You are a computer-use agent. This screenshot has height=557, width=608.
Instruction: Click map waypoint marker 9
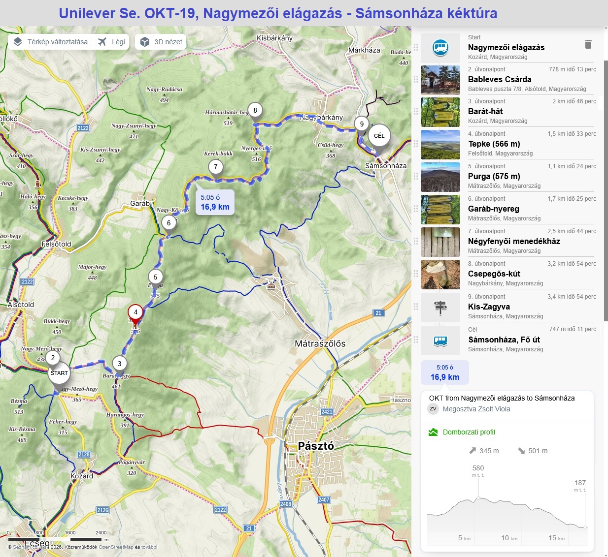click(362, 124)
